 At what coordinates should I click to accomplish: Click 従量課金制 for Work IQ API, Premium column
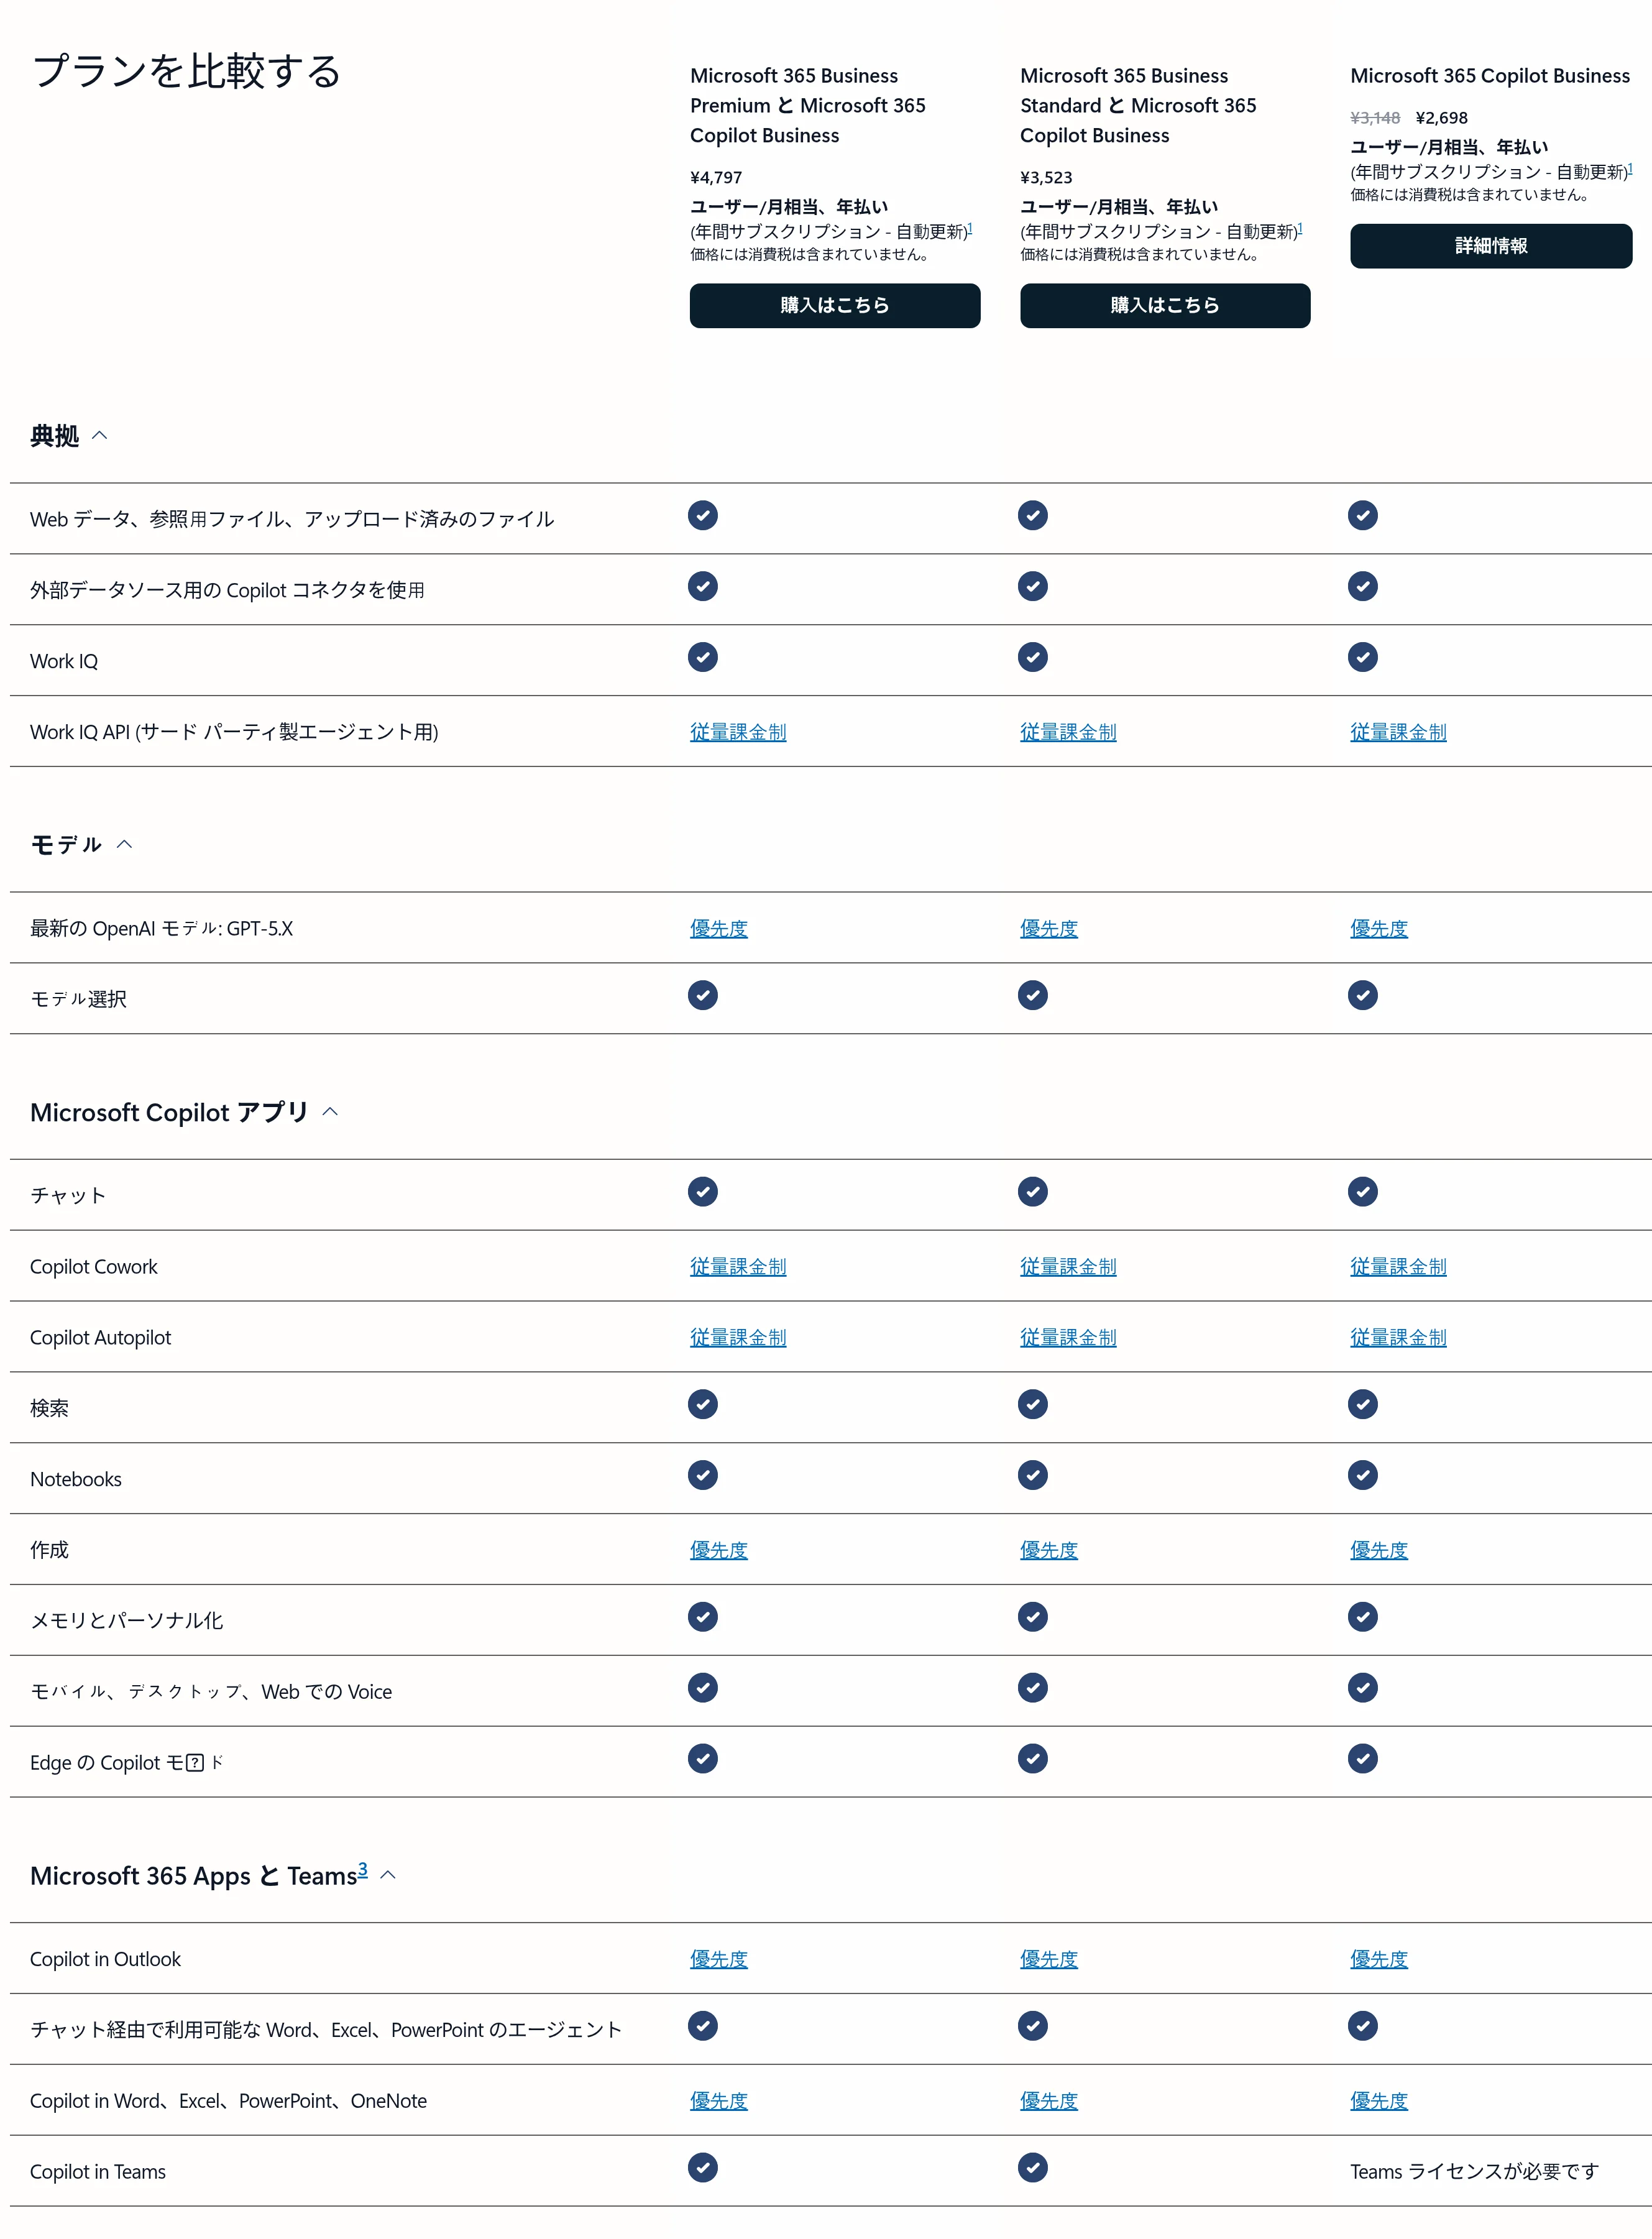(738, 733)
